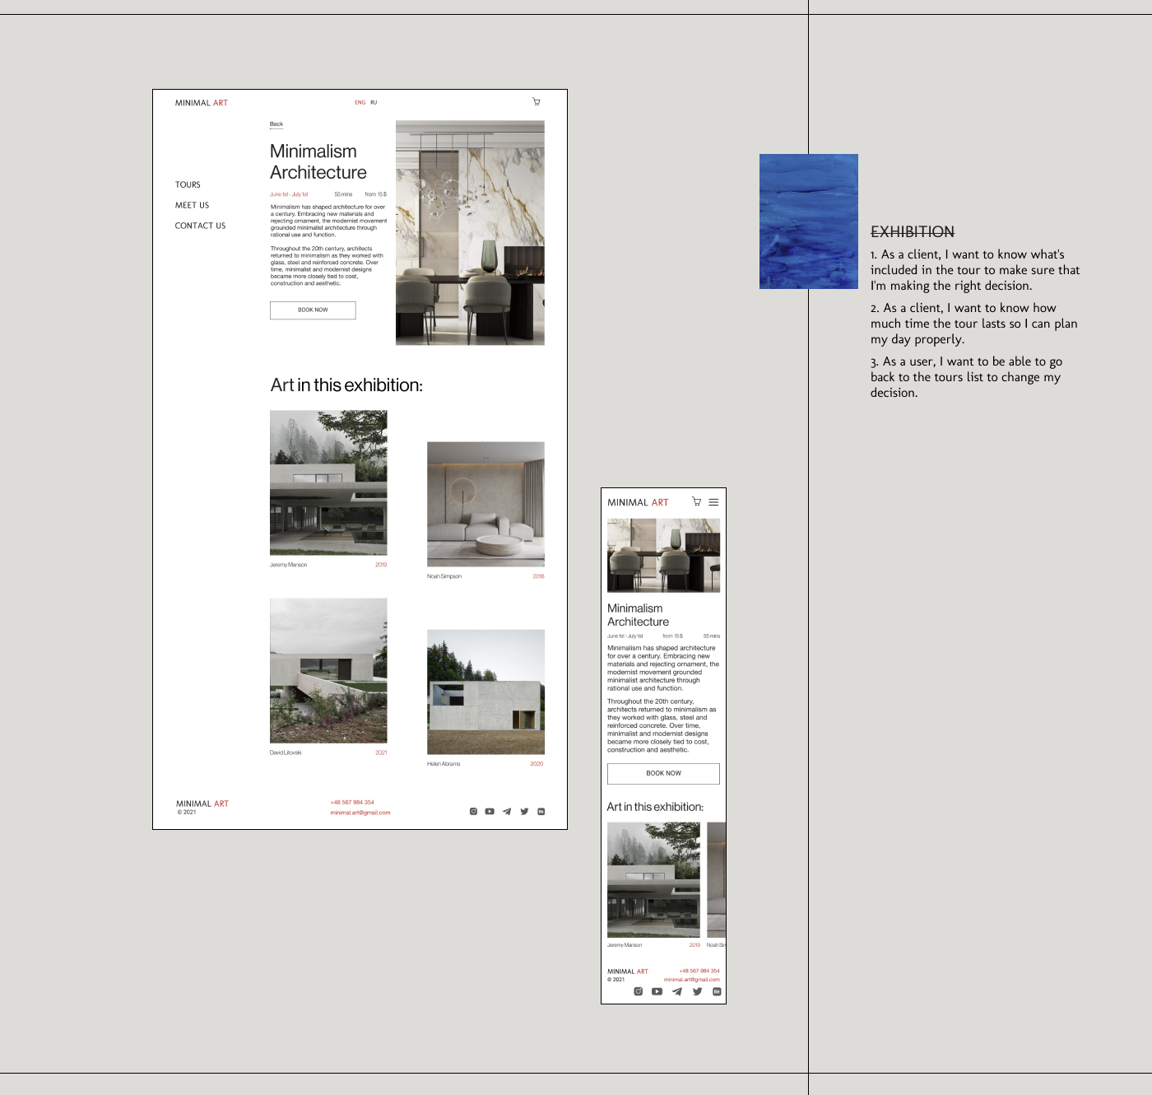The width and height of the screenshot is (1152, 1095).
Task: Go to the MEET US page
Action: coord(192,206)
